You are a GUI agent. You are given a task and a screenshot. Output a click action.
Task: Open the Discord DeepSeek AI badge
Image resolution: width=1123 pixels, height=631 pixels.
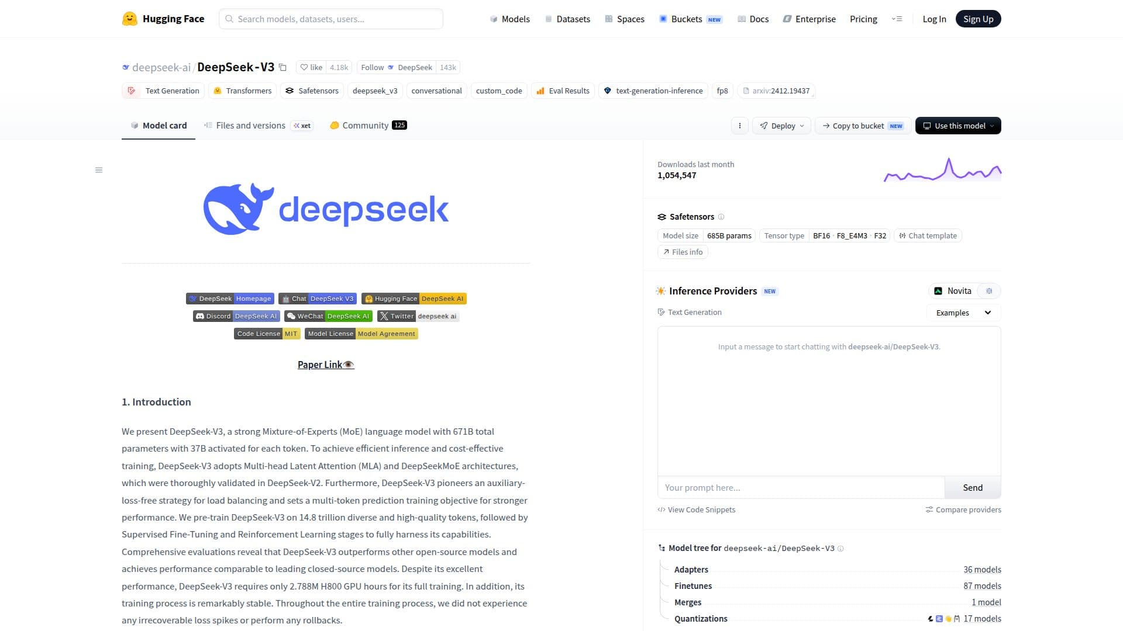coord(236,316)
